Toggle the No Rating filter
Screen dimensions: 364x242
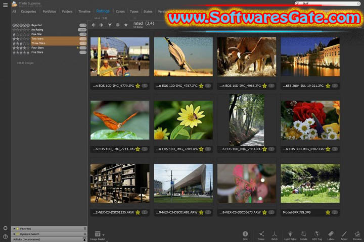point(49,30)
